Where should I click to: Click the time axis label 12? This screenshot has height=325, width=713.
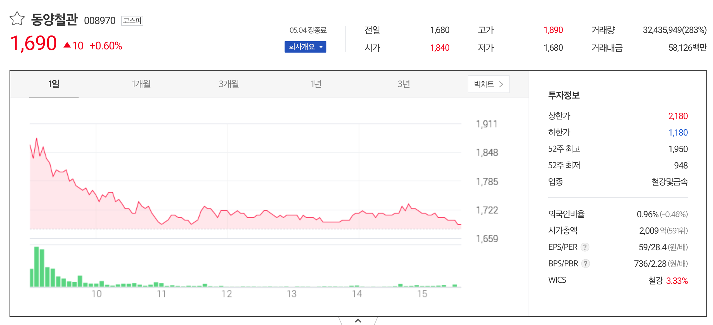(x=227, y=294)
